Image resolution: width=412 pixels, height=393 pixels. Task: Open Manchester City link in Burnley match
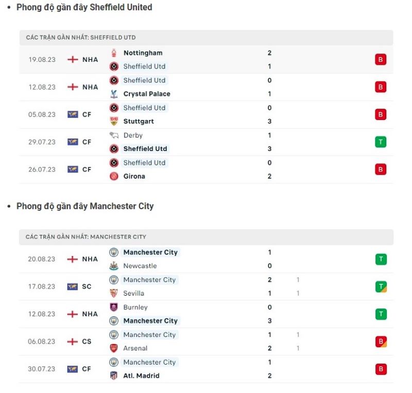coord(150,321)
